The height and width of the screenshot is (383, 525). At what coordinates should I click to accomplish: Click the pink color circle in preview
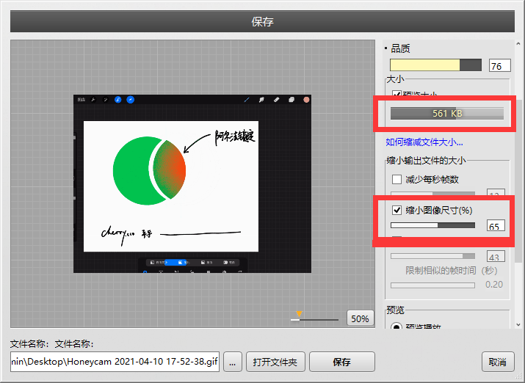tap(306, 100)
